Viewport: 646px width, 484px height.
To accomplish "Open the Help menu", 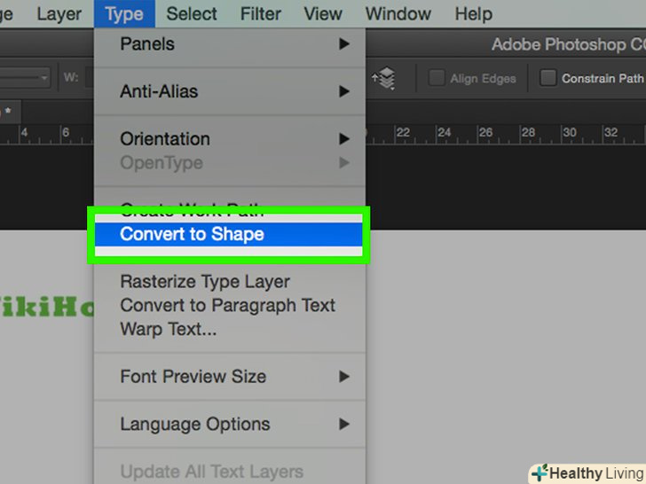I will click(473, 14).
